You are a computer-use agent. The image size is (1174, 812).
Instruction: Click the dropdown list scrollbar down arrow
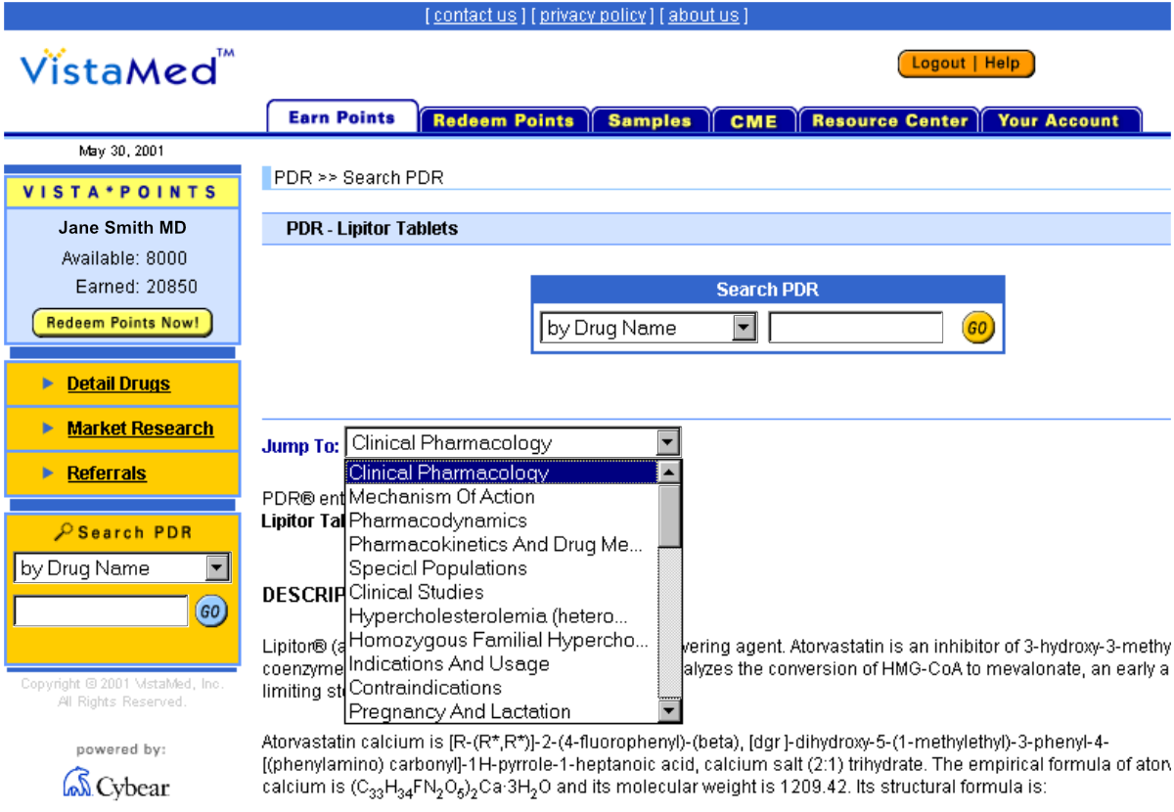[x=669, y=711]
